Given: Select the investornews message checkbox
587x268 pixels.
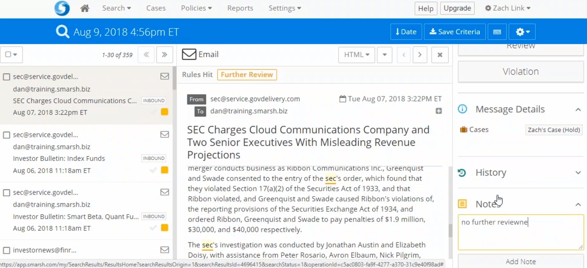Looking at the screenshot, I should tap(7, 250).
